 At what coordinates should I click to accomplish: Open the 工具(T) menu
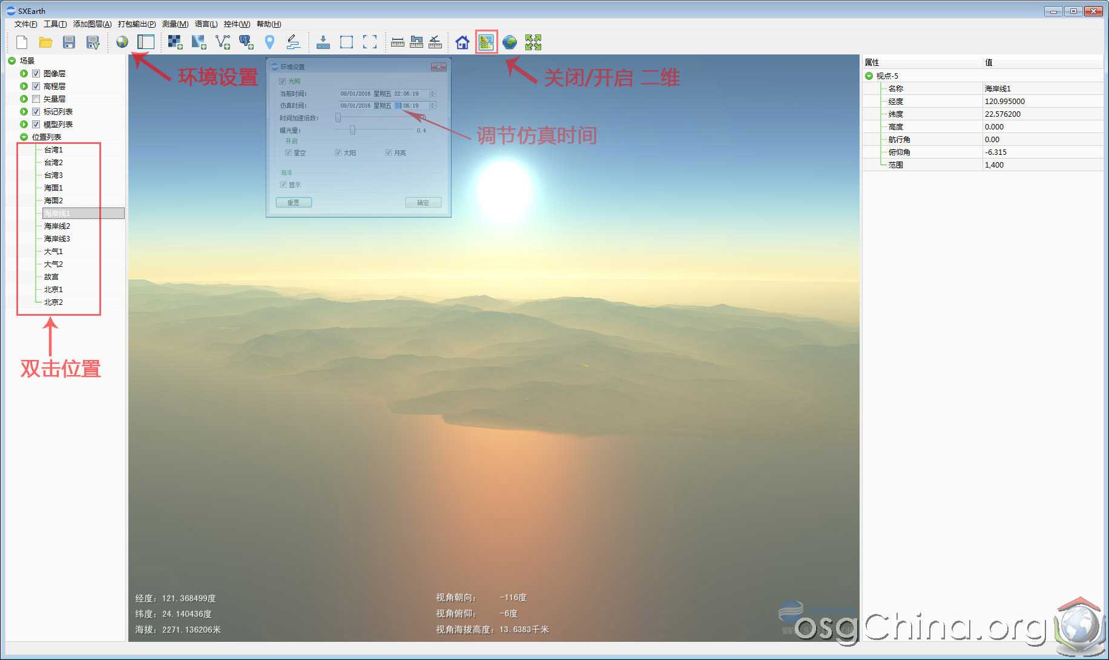pyautogui.click(x=55, y=24)
